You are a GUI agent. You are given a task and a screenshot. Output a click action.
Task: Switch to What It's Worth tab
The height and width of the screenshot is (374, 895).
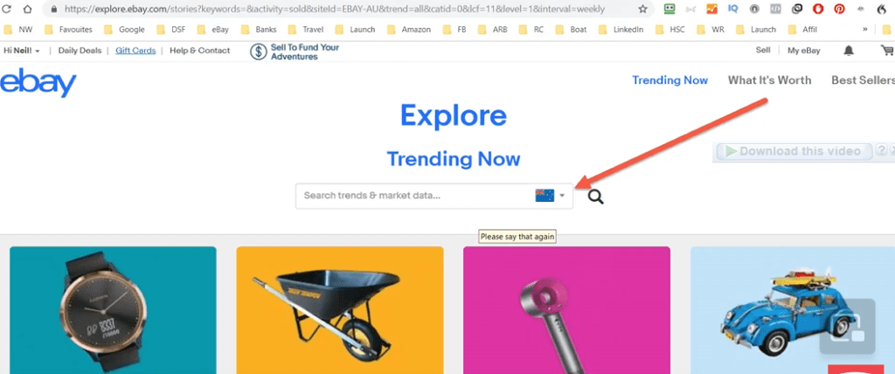click(x=769, y=80)
